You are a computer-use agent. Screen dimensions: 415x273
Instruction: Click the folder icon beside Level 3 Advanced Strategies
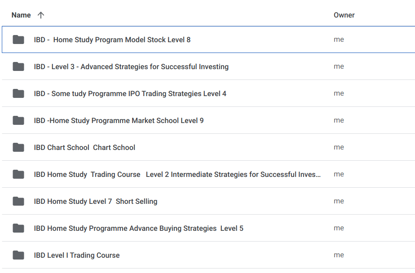18,66
